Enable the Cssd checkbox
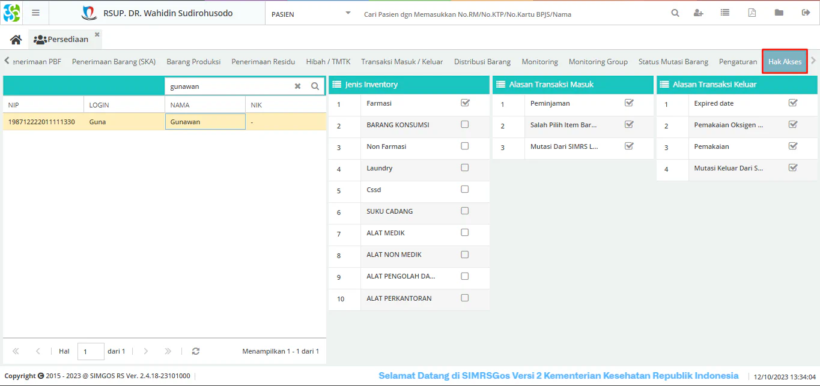Viewport: 820px width, 386px height. pyautogui.click(x=465, y=189)
